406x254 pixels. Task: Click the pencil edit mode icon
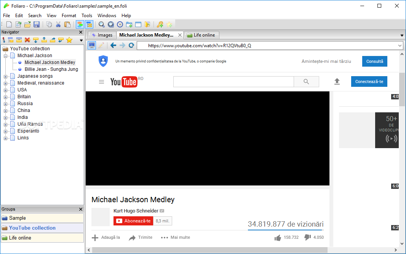tap(101, 45)
